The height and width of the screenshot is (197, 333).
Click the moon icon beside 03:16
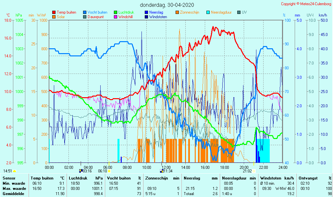[x=81, y=171]
